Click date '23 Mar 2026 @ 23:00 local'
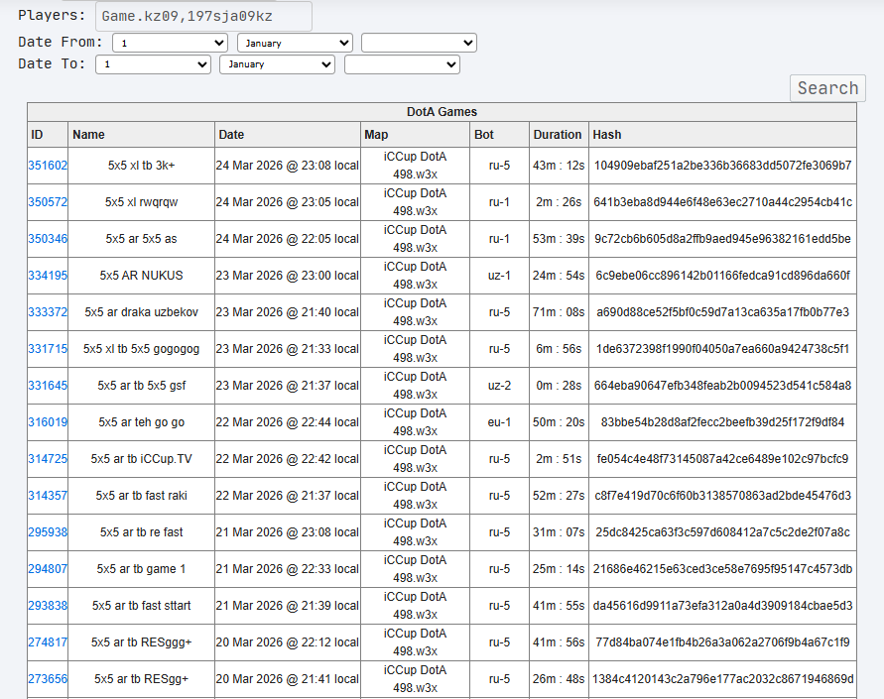The width and height of the screenshot is (884, 699). click(x=288, y=276)
